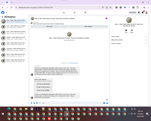Send quick response 'Sorry, it's not available.'

point(43,90)
